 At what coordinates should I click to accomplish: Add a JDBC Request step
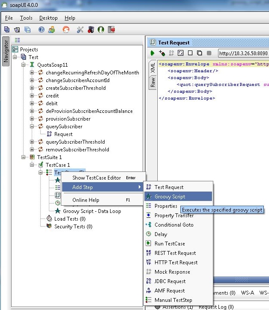pos(178,281)
